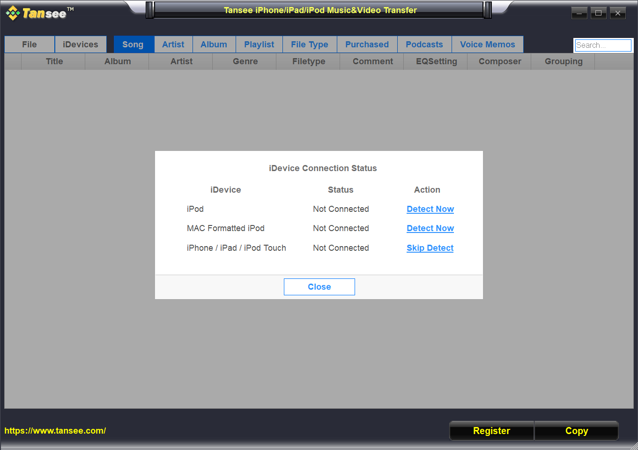Viewport: 638px width, 450px height.
Task: Open the Voice Memos tab
Action: point(488,45)
